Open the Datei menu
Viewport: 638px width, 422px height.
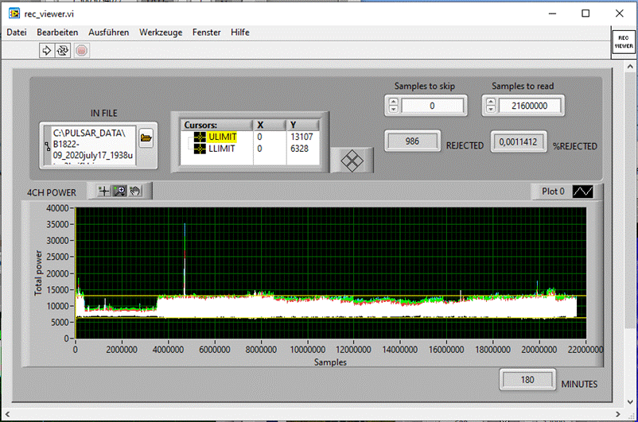(17, 32)
